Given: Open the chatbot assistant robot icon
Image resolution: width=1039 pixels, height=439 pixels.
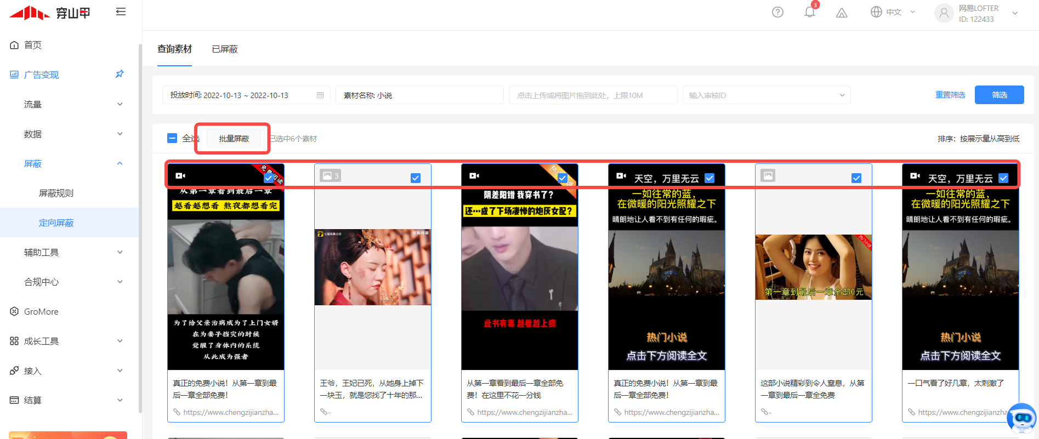Looking at the screenshot, I should coord(1022,418).
